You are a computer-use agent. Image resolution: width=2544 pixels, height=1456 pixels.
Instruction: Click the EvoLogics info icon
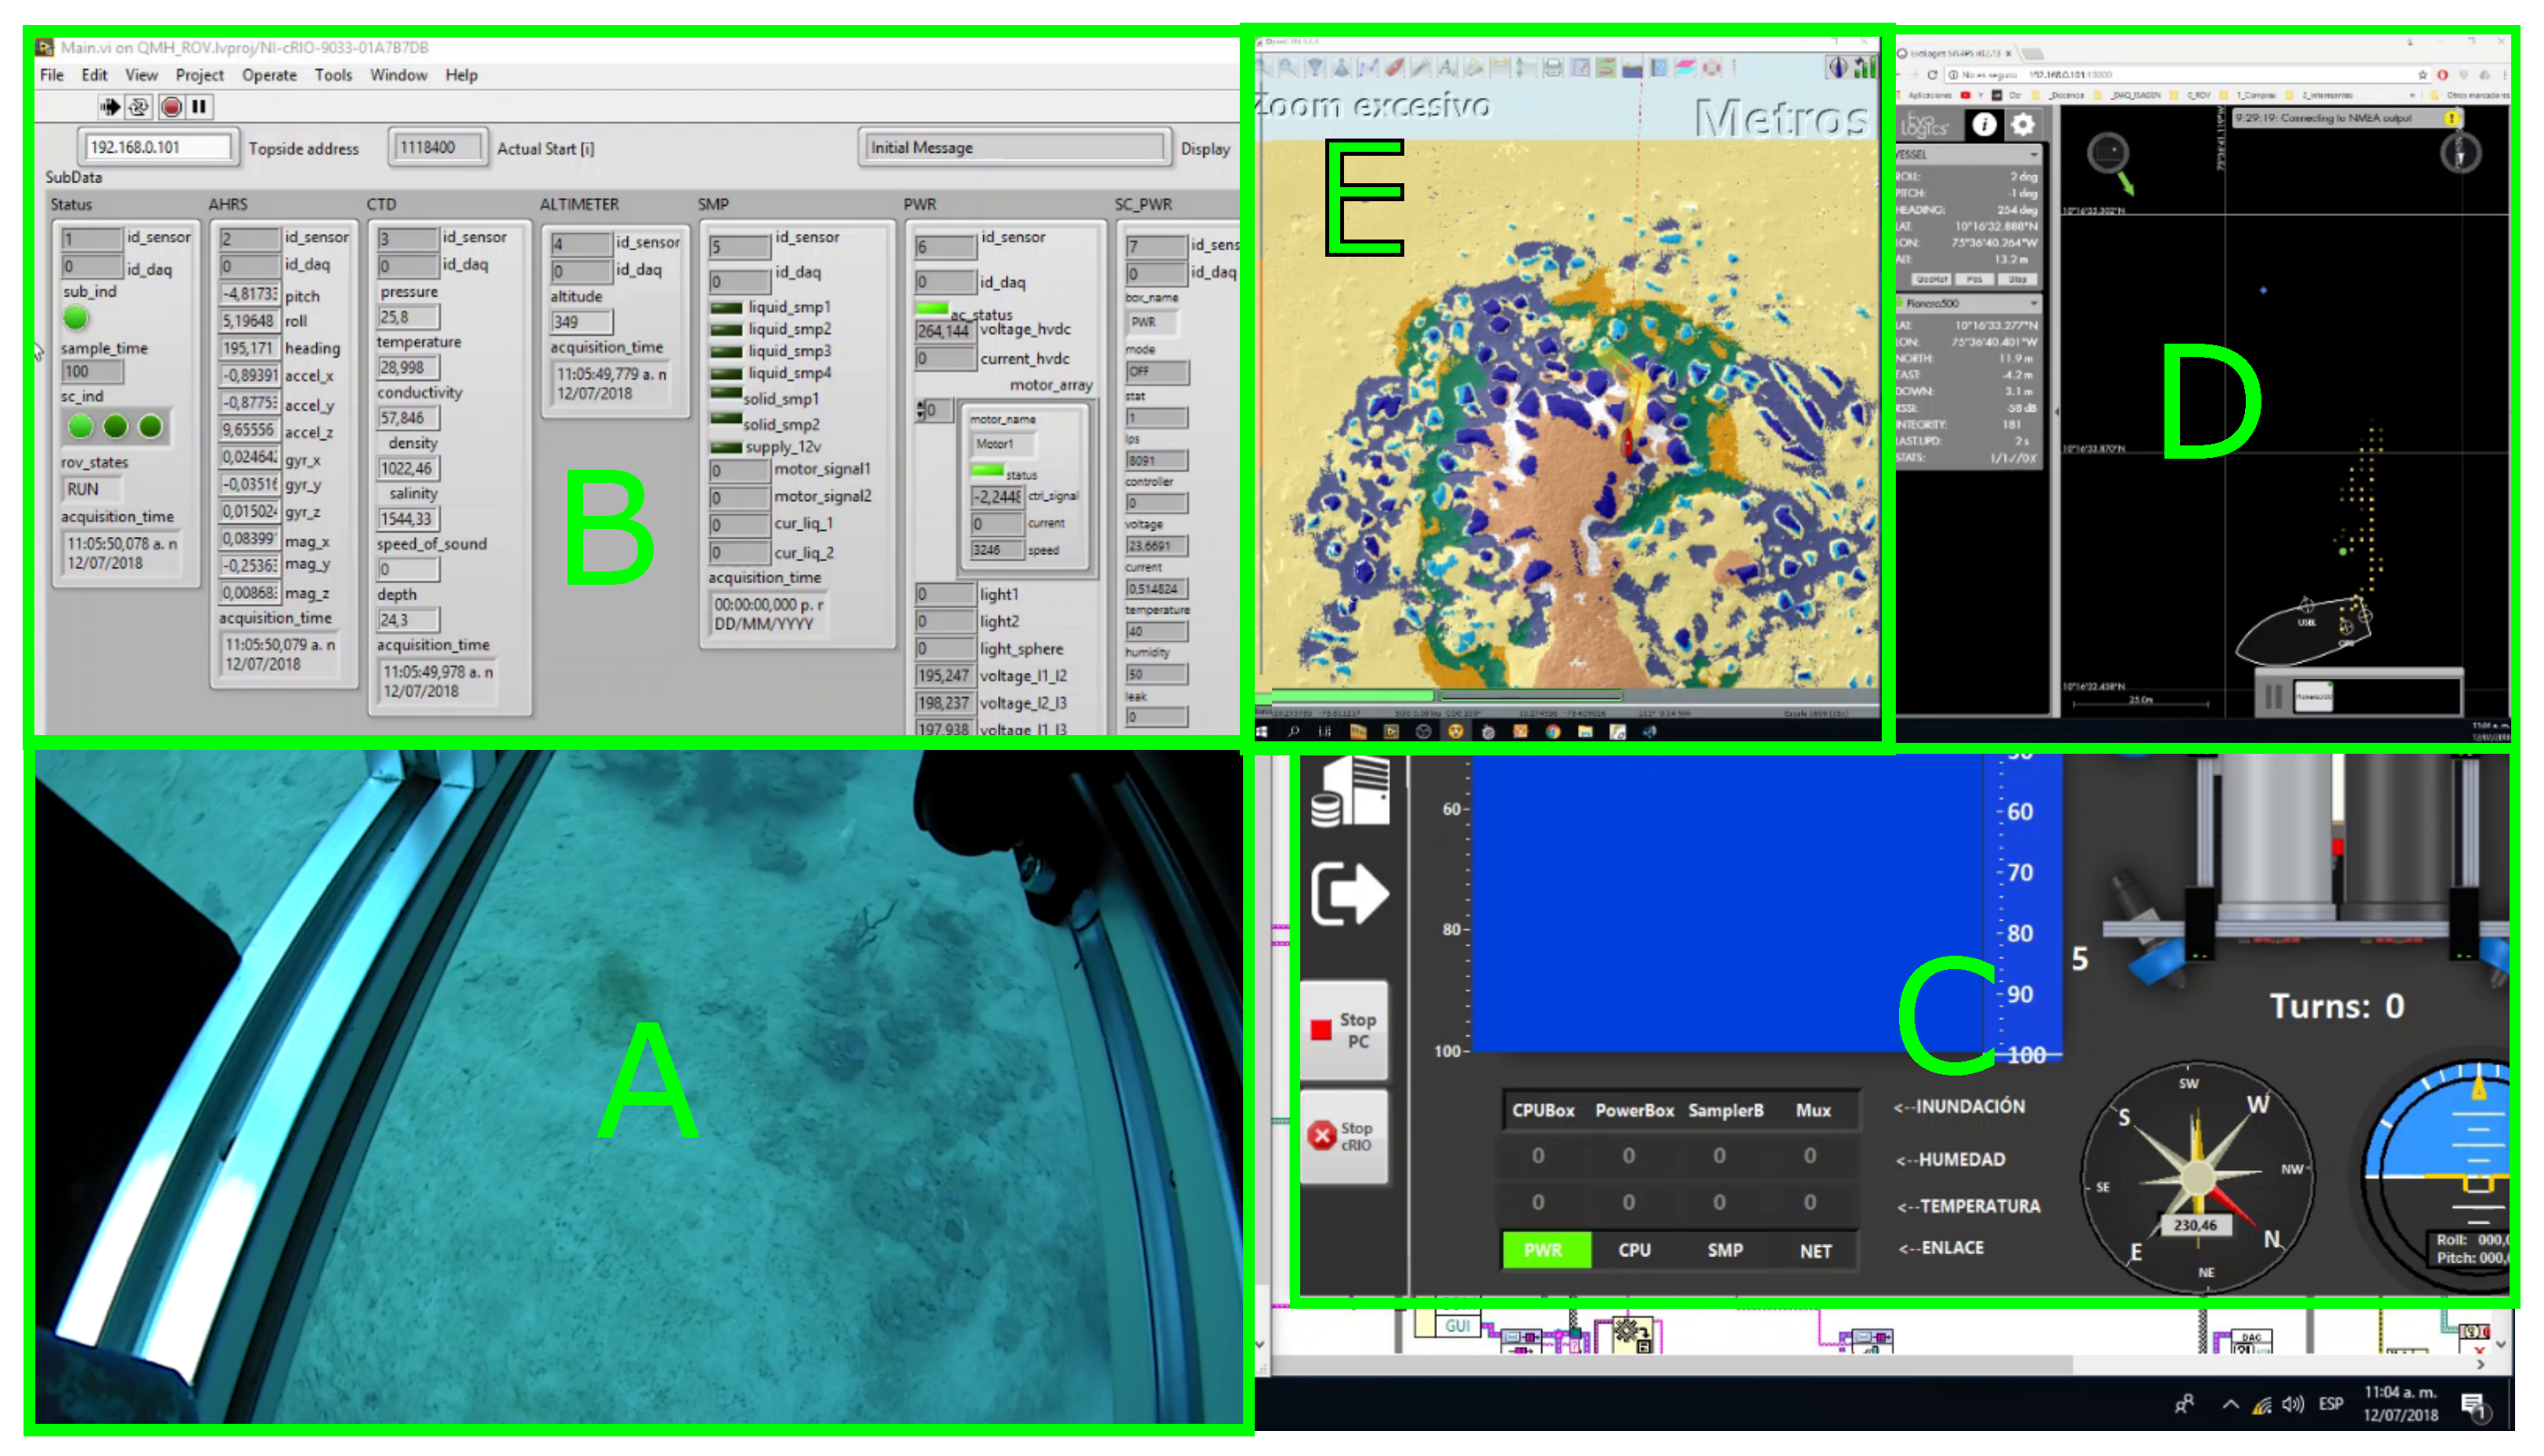pos(1984,125)
